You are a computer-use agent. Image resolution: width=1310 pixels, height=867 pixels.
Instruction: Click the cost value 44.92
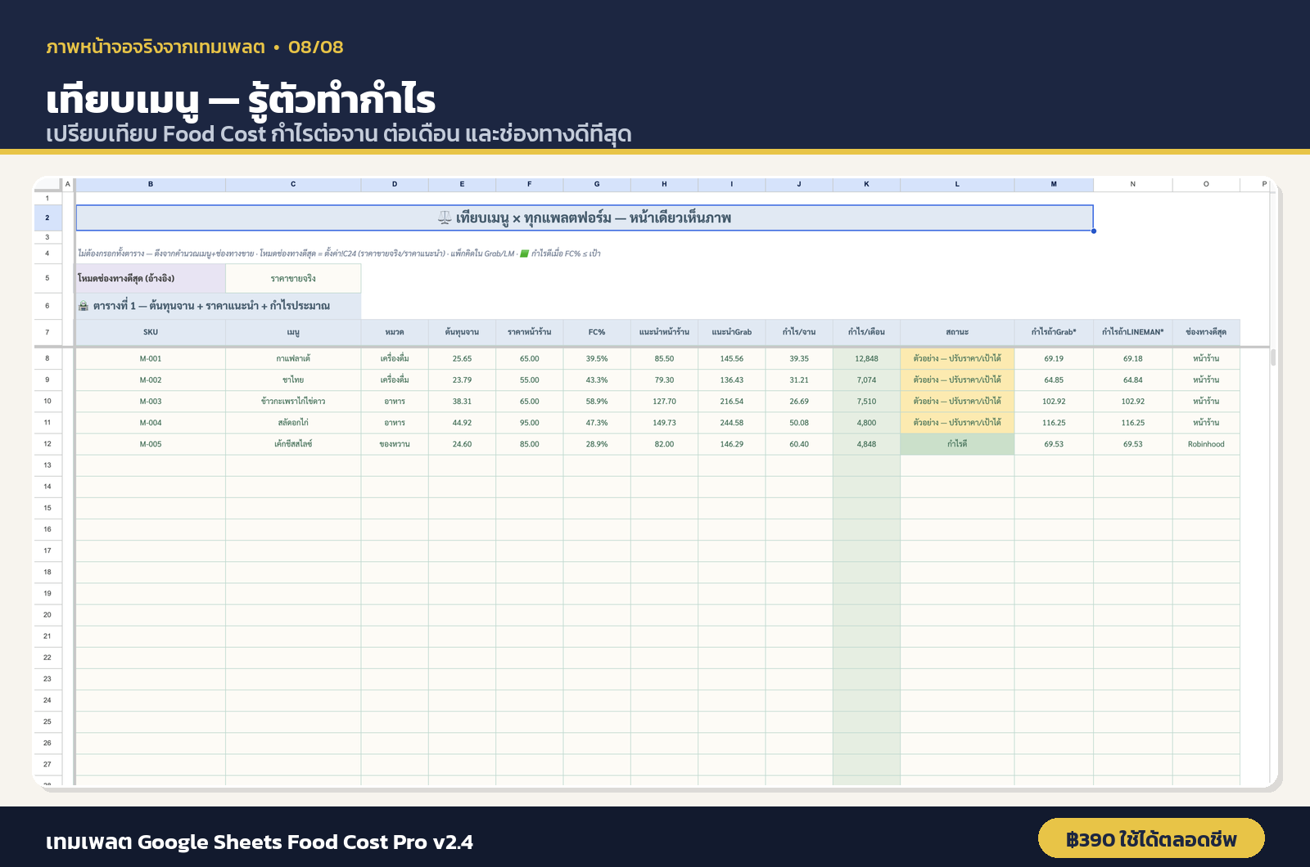[462, 423]
